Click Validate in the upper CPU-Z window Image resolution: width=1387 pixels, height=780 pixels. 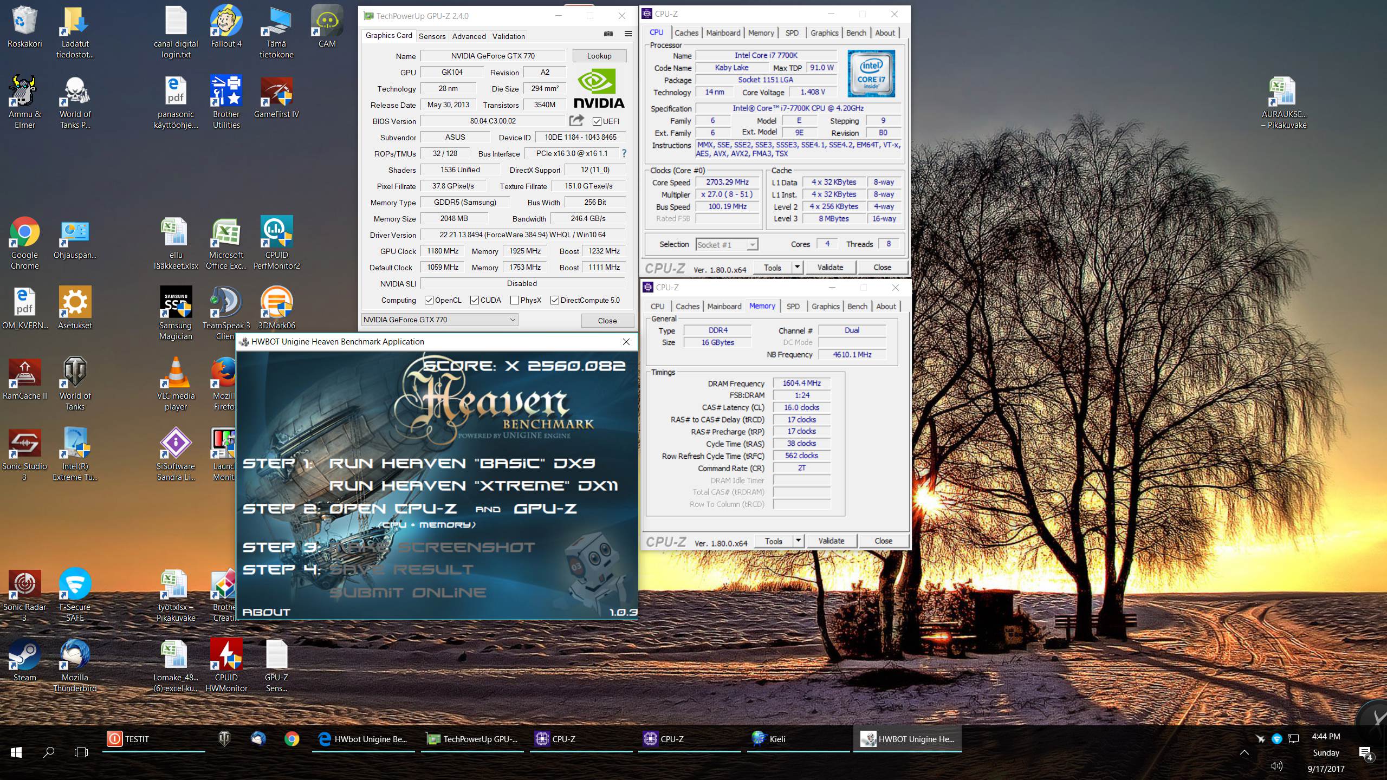pyautogui.click(x=830, y=267)
